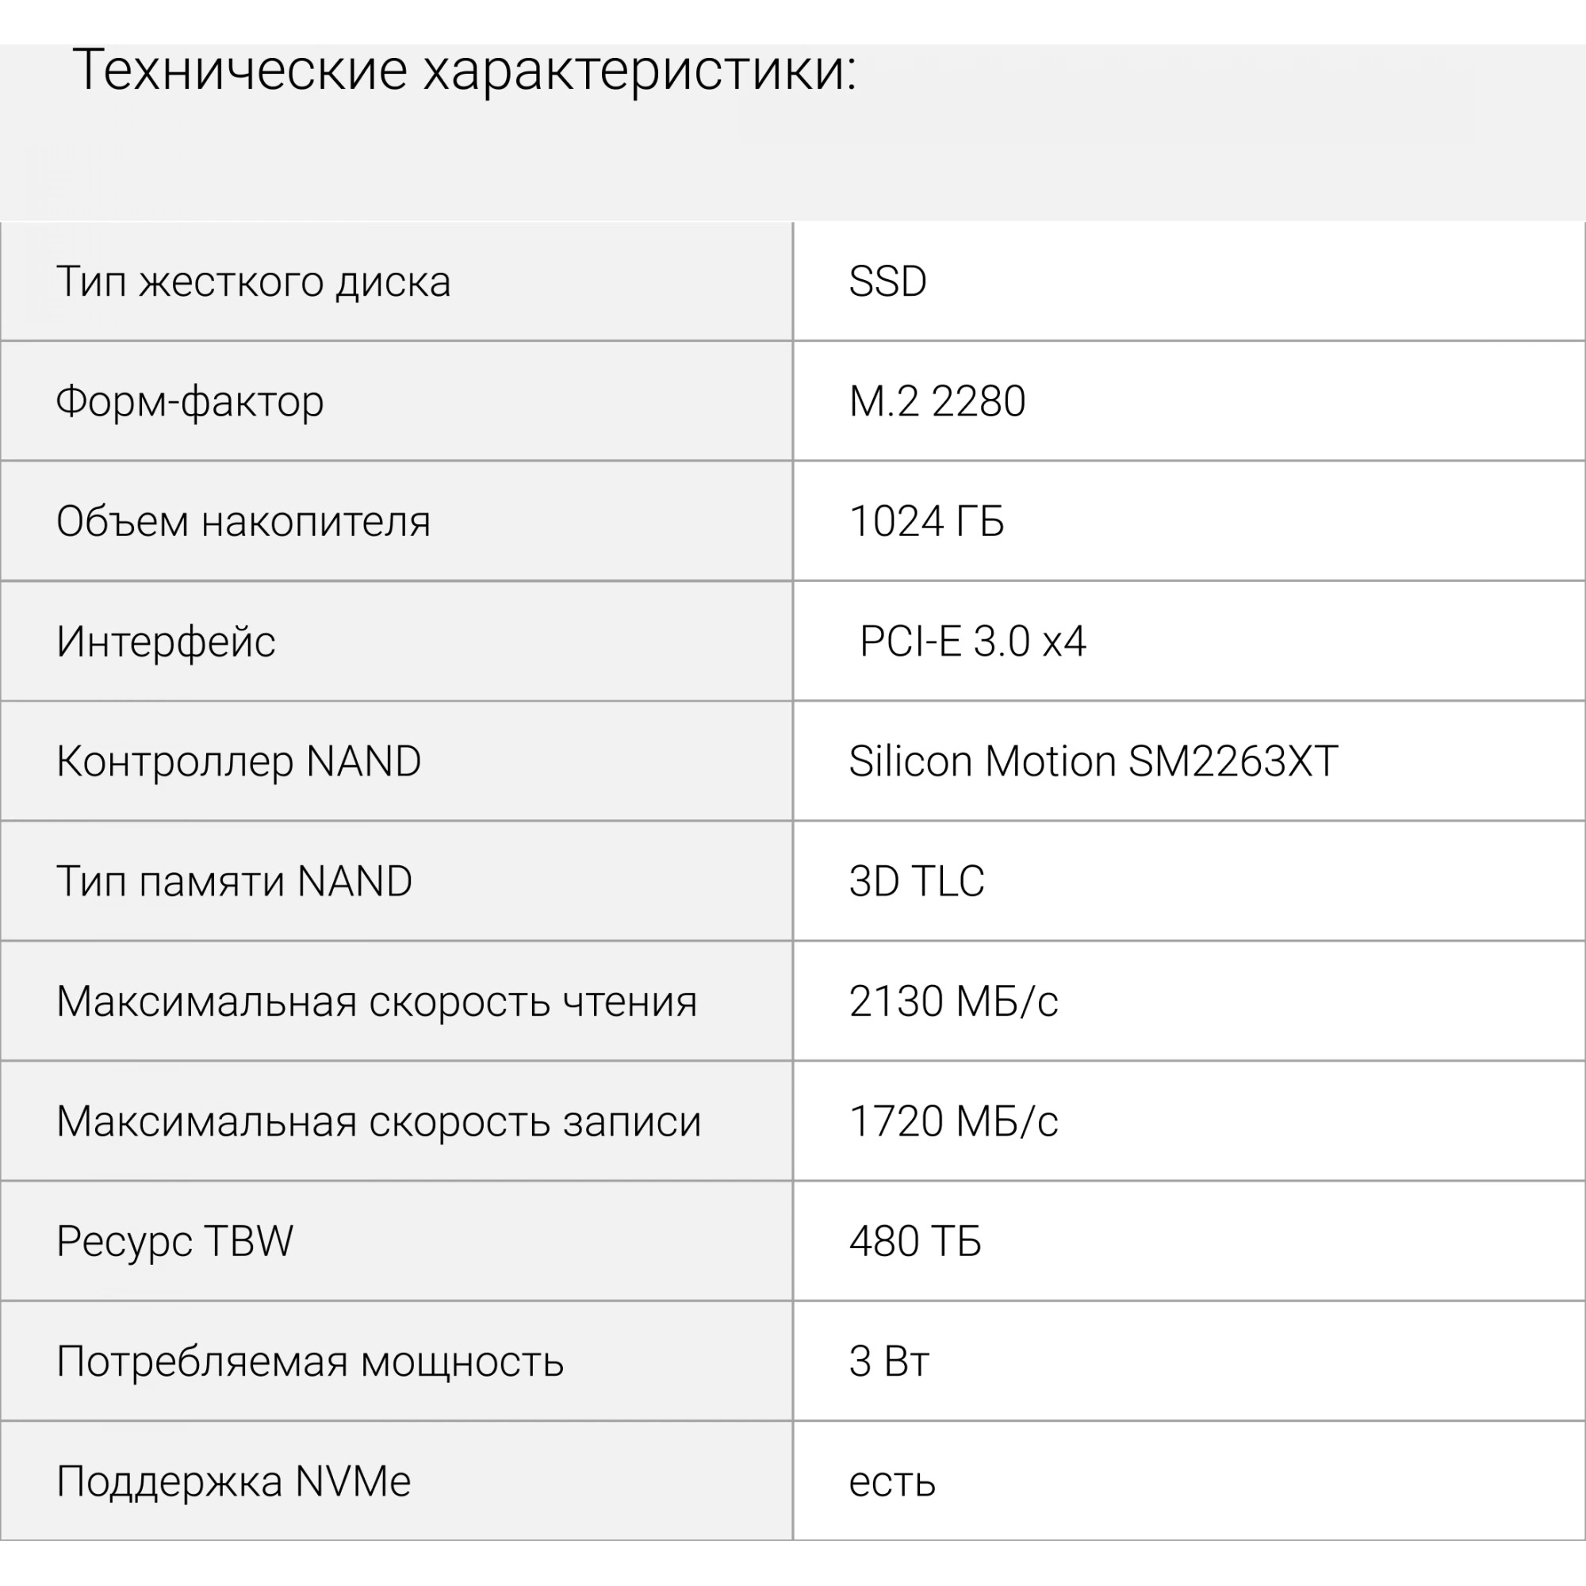The width and height of the screenshot is (1586, 1586).
Task: Select the "M.2 2280" value
Action: pos(937,401)
